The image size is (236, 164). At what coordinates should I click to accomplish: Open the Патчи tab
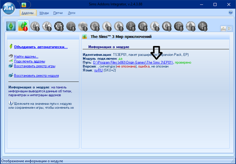[58, 13]
